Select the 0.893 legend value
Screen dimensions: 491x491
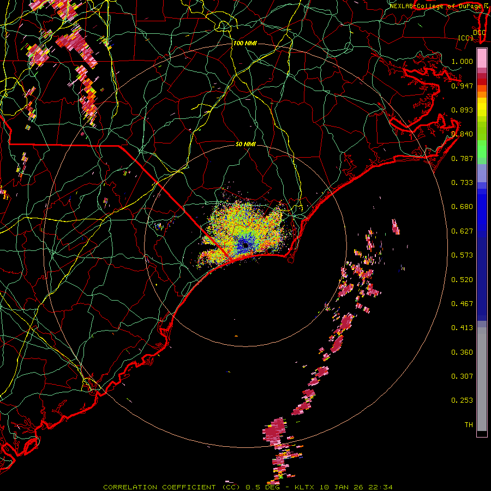click(462, 110)
